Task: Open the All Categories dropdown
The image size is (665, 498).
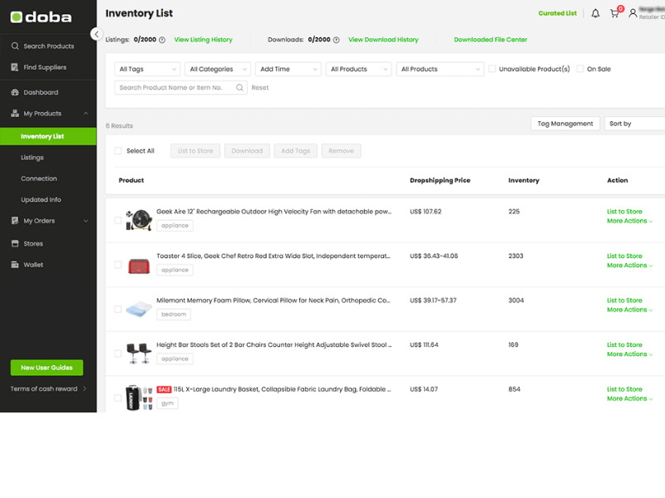Action: coord(218,69)
